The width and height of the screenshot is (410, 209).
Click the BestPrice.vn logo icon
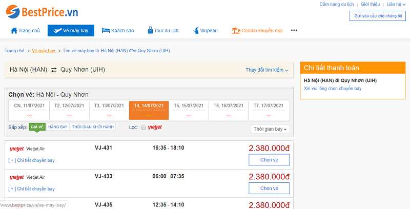point(13,12)
